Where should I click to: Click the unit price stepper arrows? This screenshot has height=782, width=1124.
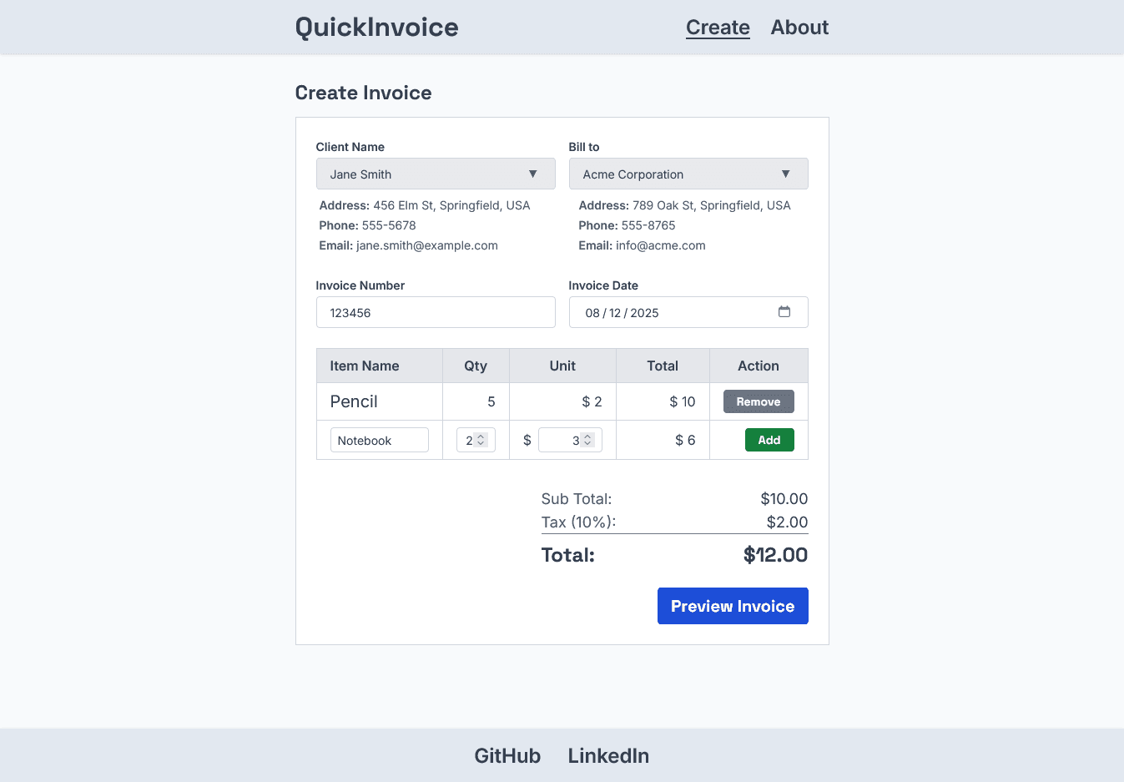(x=587, y=440)
